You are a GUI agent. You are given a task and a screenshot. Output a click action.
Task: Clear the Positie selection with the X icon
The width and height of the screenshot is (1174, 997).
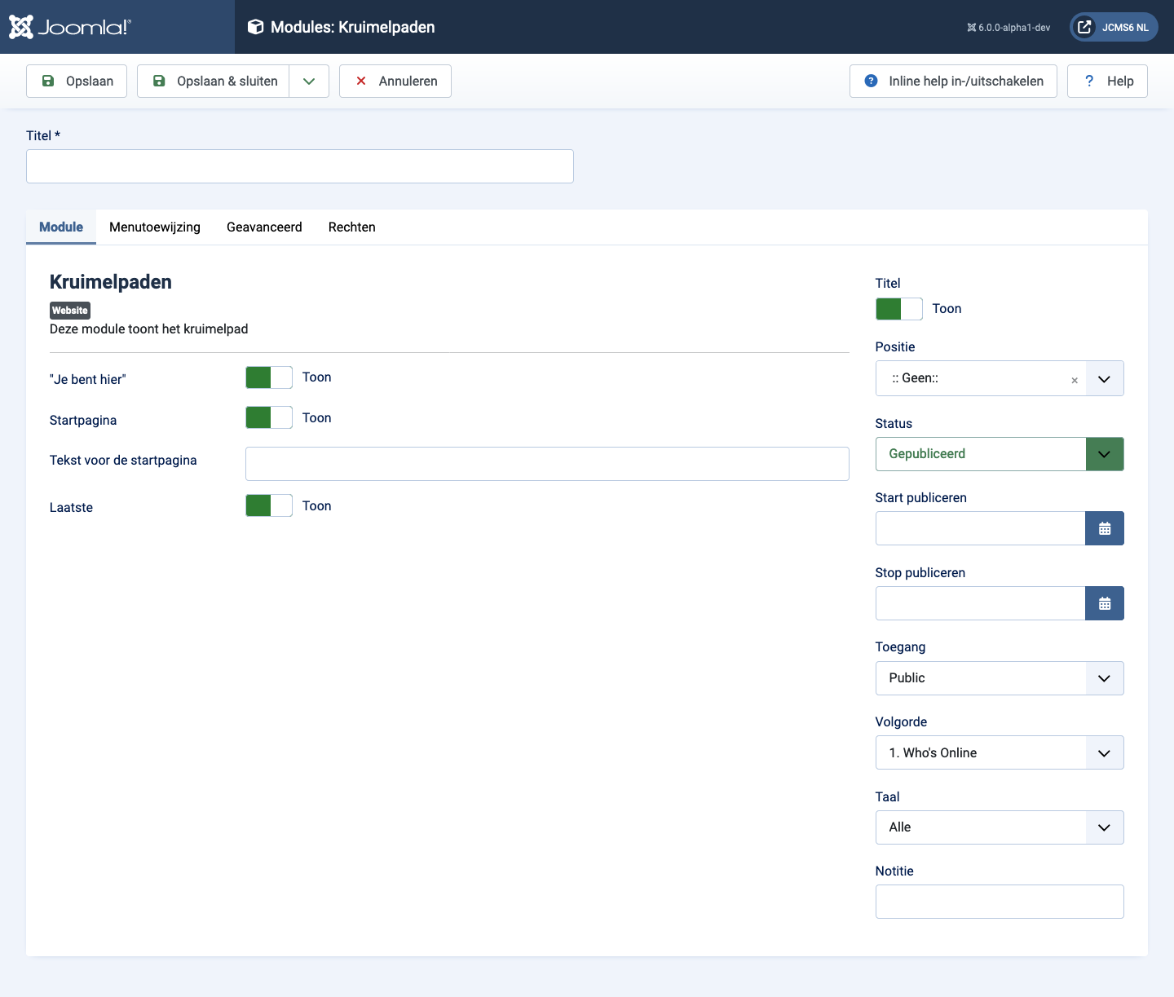point(1075,380)
